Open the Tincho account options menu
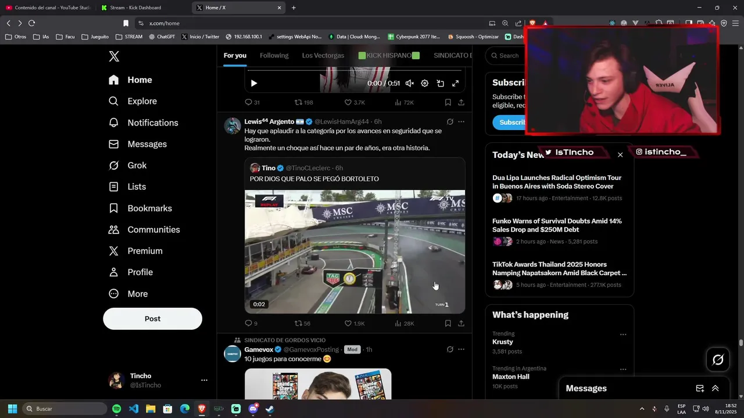744x418 pixels. pos(204,380)
